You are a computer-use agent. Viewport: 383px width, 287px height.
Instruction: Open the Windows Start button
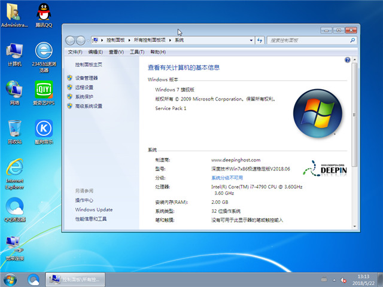click(10, 280)
